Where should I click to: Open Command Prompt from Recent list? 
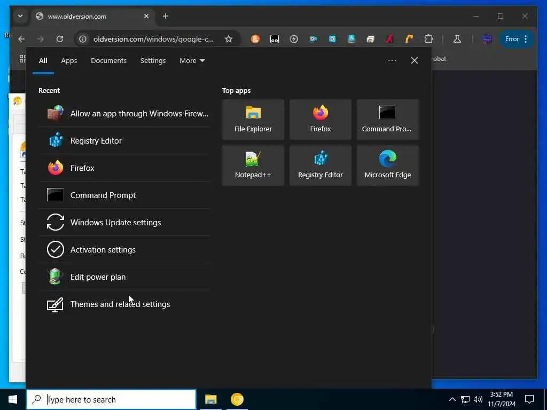[124, 195]
